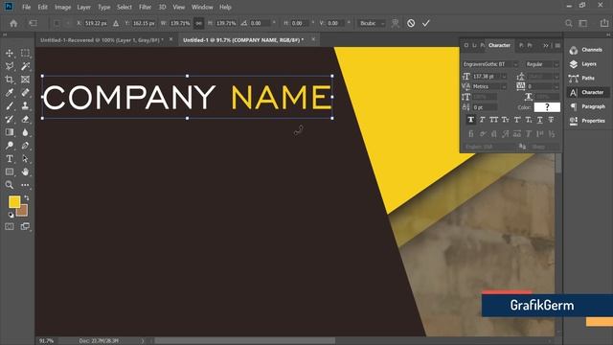This screenshot has height=345, width=613.
Task: Expand hidden panel tabs with double chevron
Action: point(546,45)
